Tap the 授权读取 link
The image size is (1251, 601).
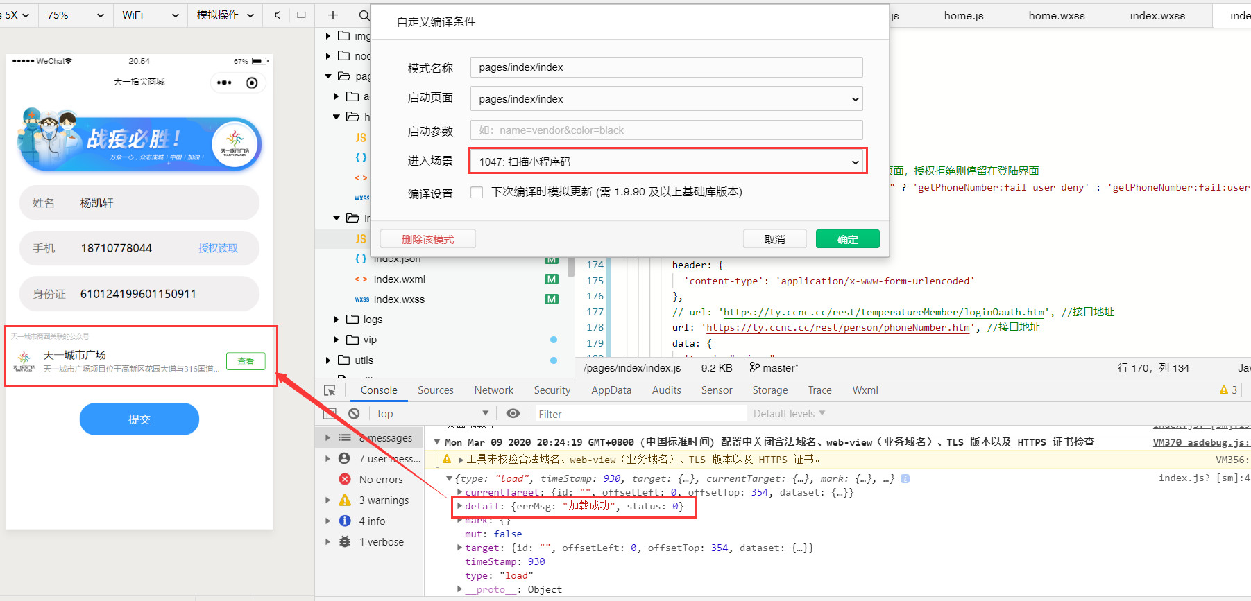(218, 248)
